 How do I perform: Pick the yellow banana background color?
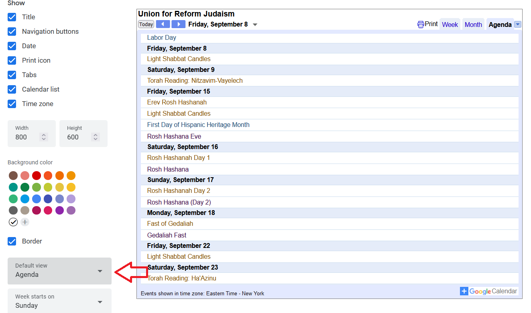coord(71,187)
